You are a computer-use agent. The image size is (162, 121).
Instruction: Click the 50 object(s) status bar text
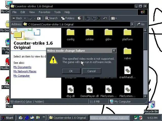pos(27,102)
